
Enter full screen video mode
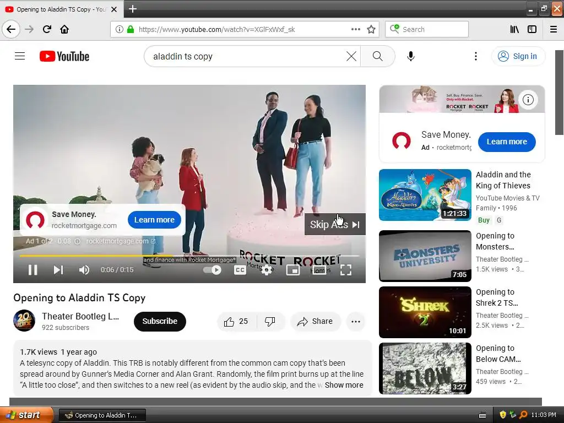346,270
